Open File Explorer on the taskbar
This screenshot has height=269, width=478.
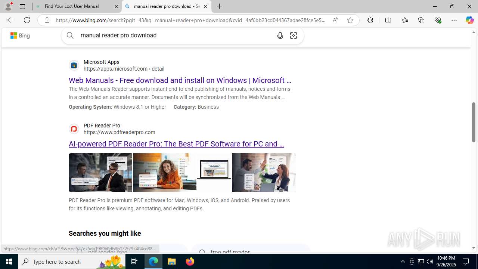click(x=172, y=262)
